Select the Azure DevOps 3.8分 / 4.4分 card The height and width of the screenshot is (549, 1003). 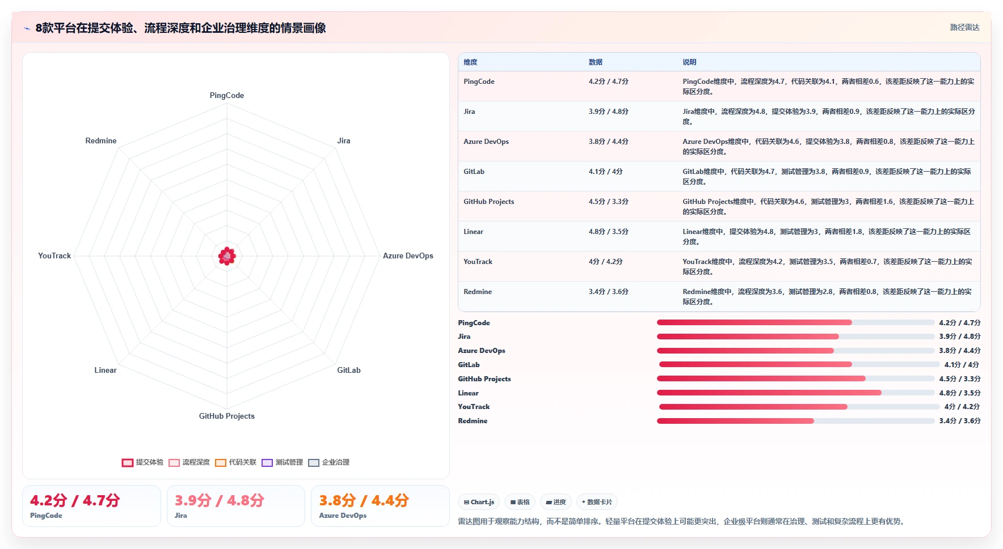click(x=380, y=506)
